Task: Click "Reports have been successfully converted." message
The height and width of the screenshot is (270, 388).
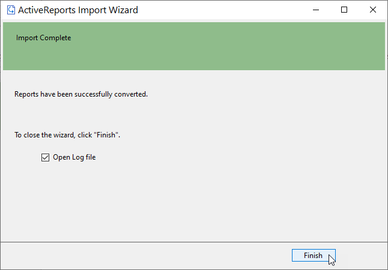Action: point(81,94)
